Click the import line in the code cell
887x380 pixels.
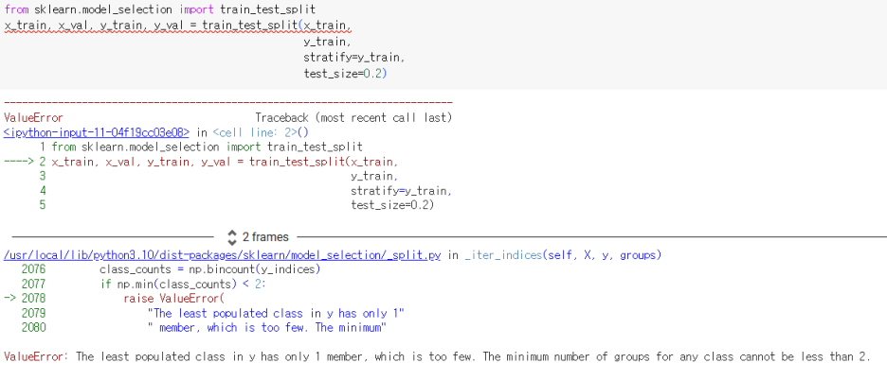click(x=160, y=9)
